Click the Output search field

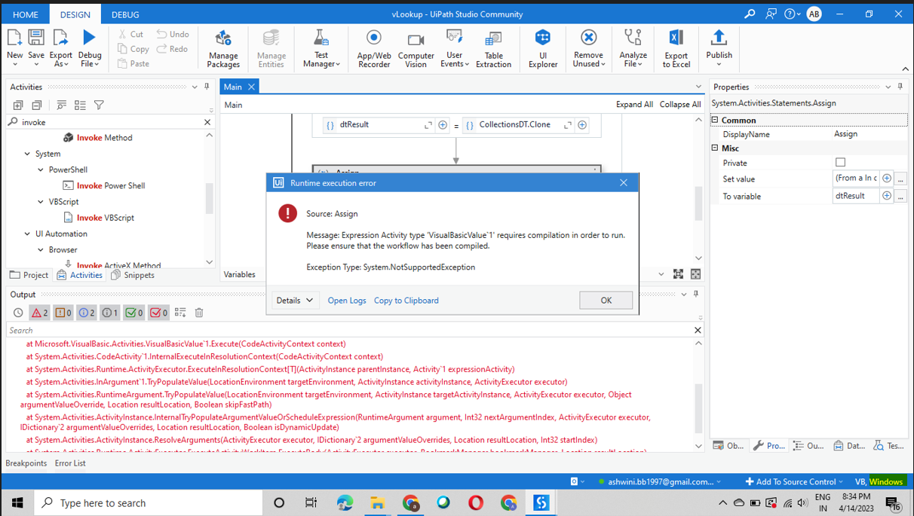click(351, 330)
